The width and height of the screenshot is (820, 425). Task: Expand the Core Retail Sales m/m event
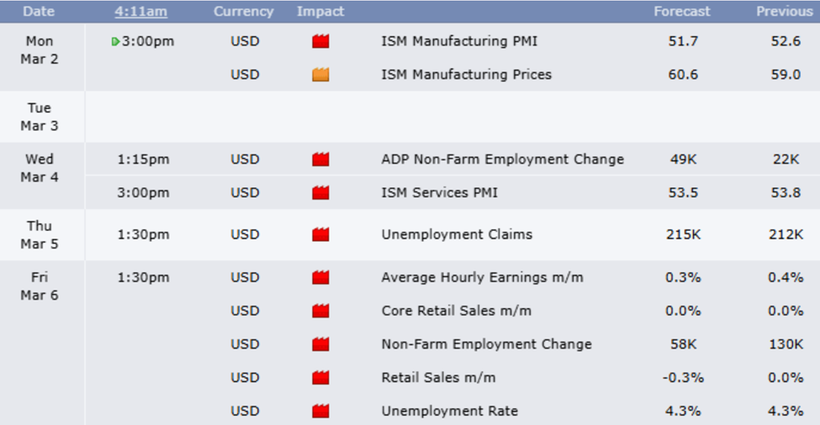click(456, 311)
